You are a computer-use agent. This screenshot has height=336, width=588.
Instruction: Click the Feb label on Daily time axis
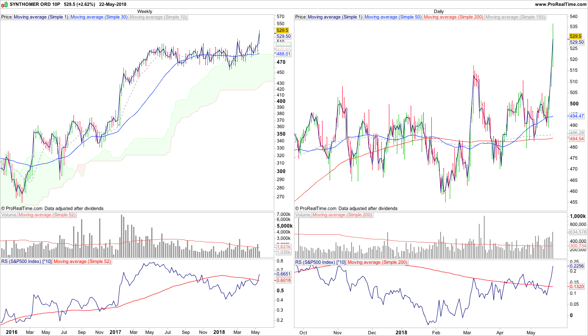point(436,332)
